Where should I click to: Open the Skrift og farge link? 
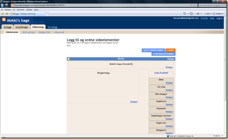click(x=29, y=32)
